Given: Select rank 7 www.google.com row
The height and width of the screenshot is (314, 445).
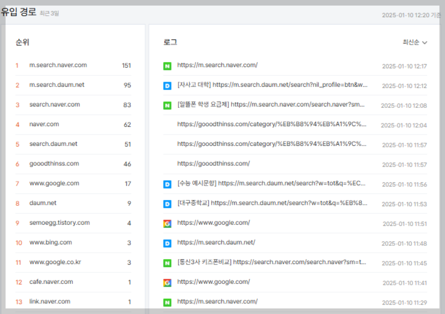Looking at the screenshot, I should click(73, 183).
